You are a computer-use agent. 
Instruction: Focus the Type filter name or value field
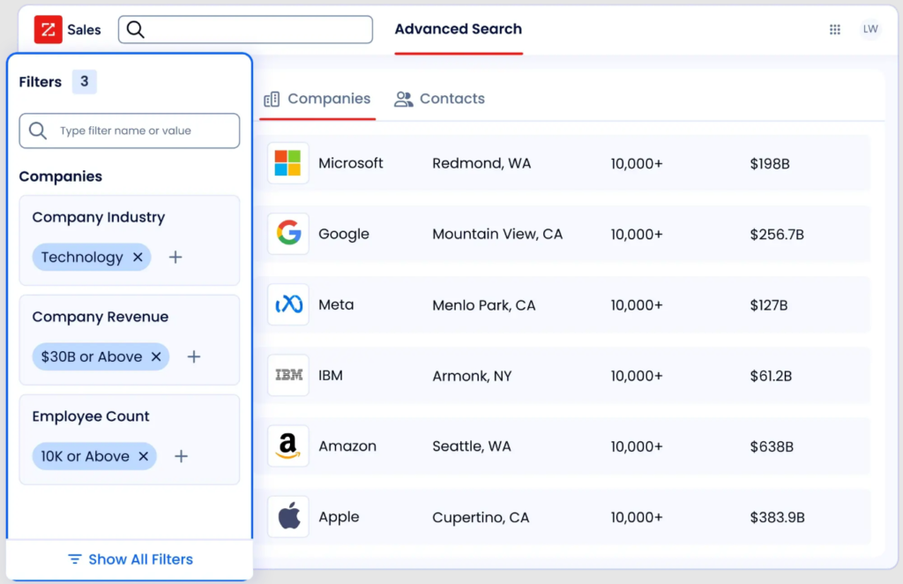pos(130,131)
